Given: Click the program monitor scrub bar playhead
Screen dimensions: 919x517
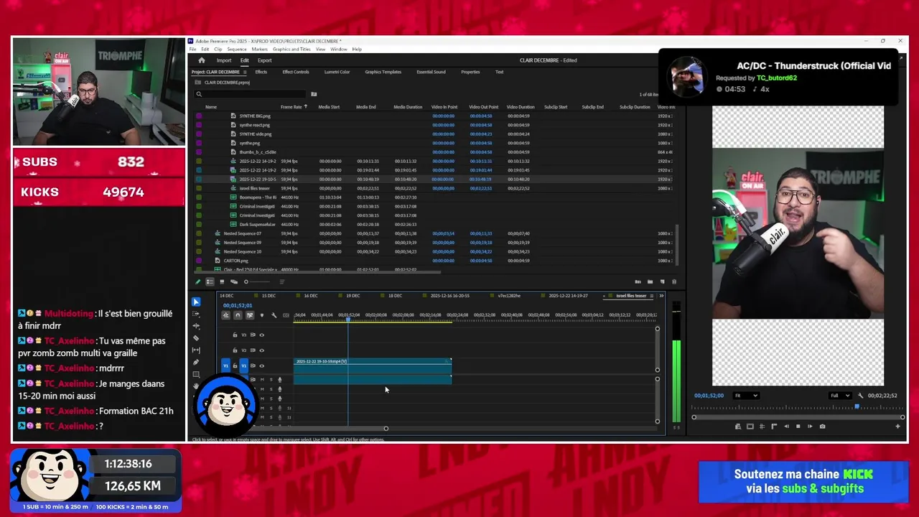Looking at the screenshot, I should [857, 406].
